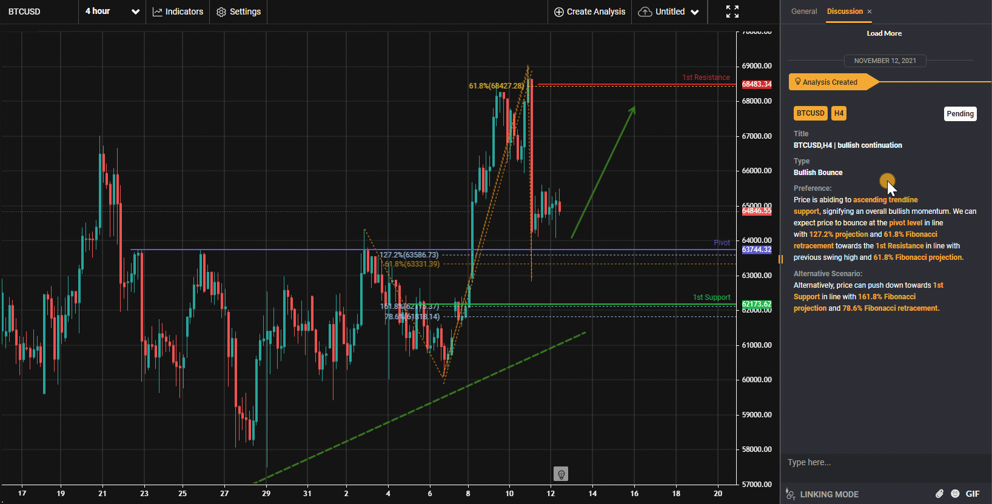Click the 1st Resistance line label
Screen dimensions: 992x504
pyautogui.click(x=706, y=78)
